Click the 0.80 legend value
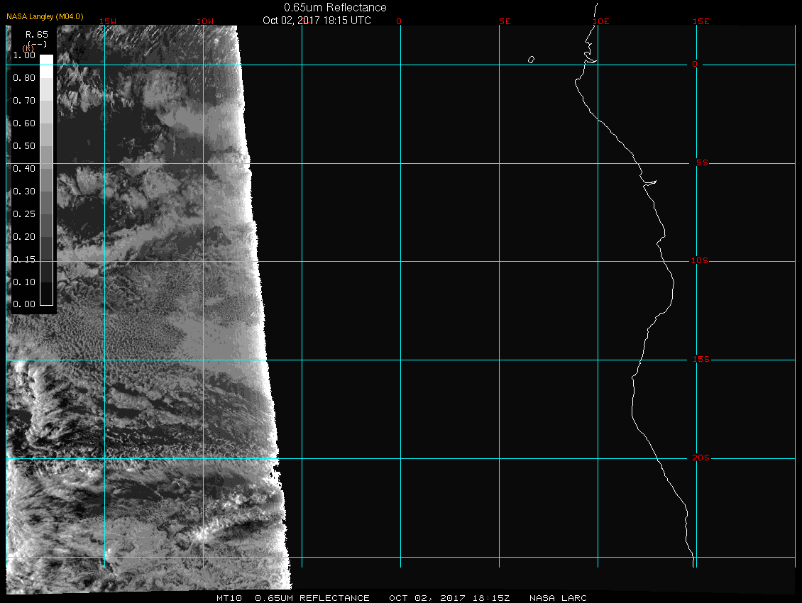The height and width of the screenshot is (603, 802). coord(24,78)
